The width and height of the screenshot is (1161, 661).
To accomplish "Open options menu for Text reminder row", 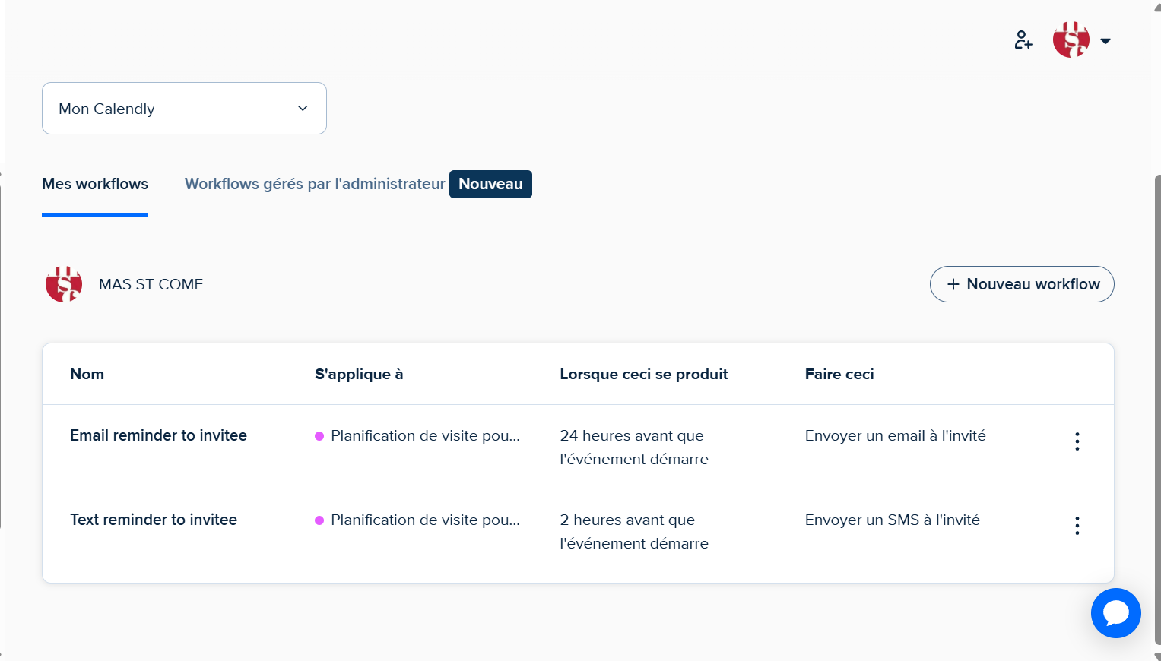I will pos(1077,526).
